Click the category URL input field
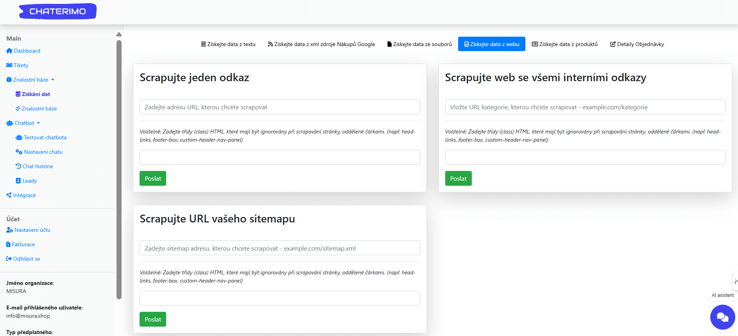738x336 pixels. coord(585,107)
